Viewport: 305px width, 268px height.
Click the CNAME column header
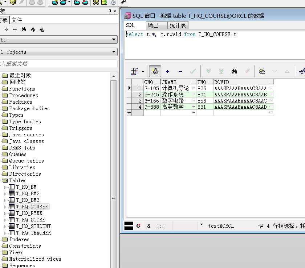tap(178, 82)
